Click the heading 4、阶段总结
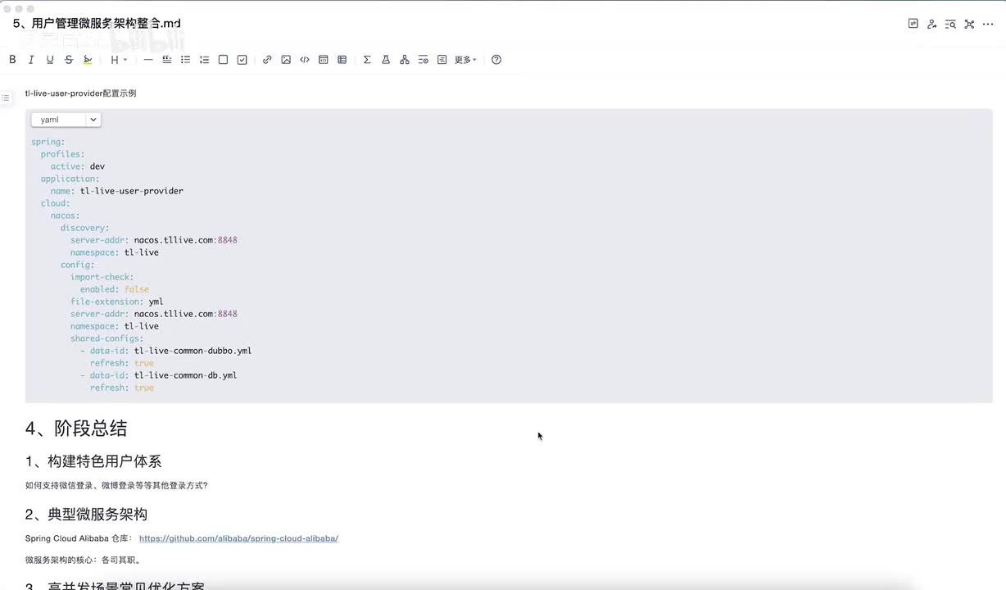The height and width of the screenshot is (590, 1006). click(x=76, y=428)
